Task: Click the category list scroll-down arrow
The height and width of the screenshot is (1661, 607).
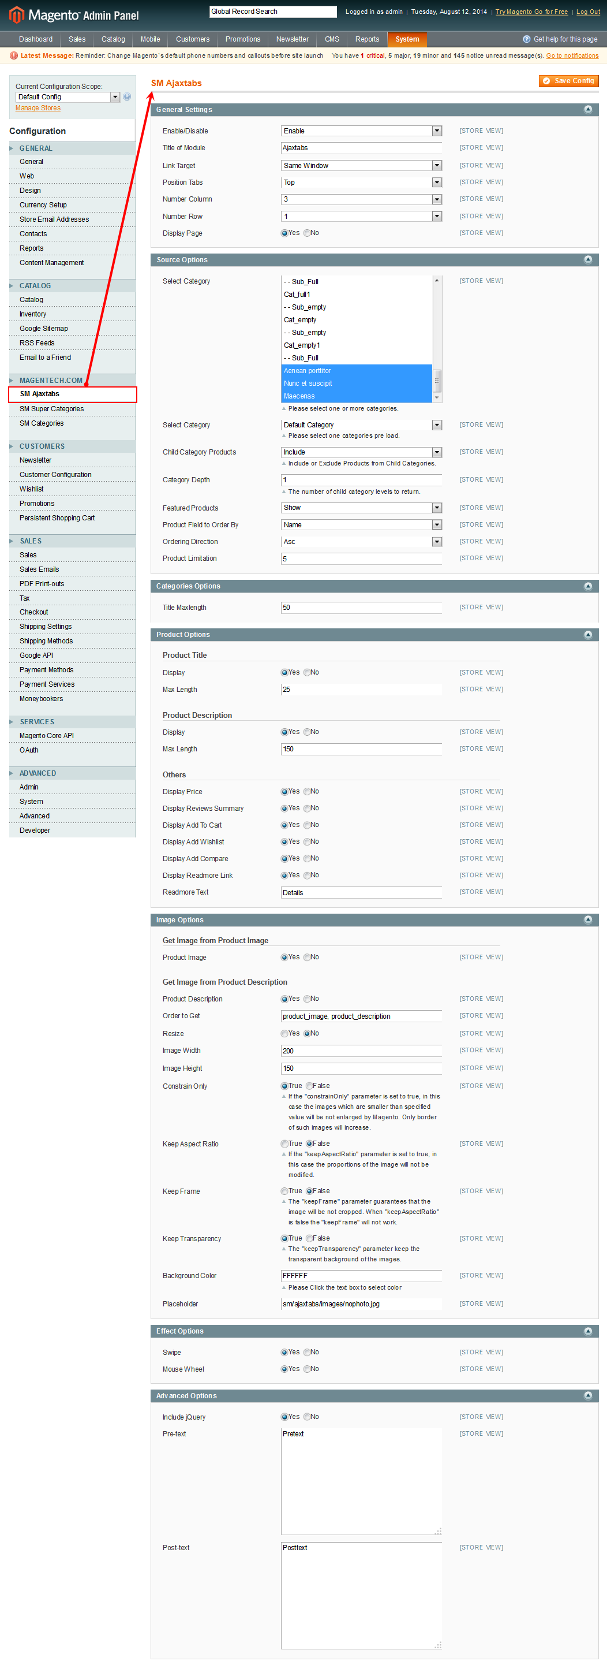Action: coord(437,398)
